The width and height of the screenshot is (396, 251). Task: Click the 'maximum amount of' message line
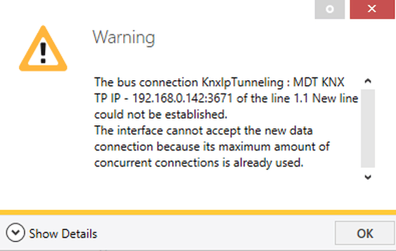[212, 147]
